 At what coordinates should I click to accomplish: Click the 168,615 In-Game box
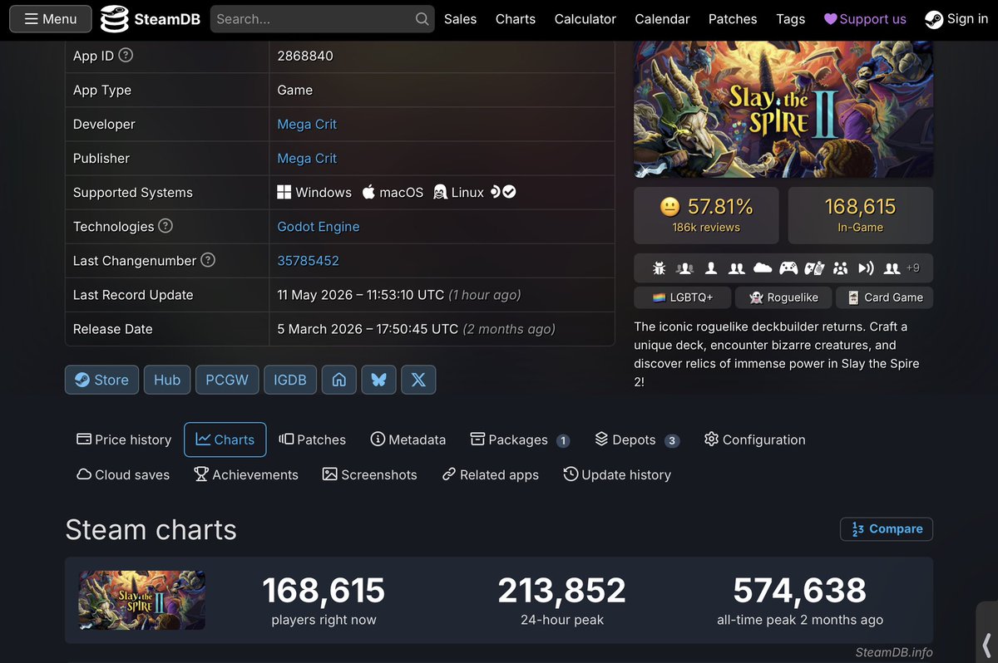point(860,215)
